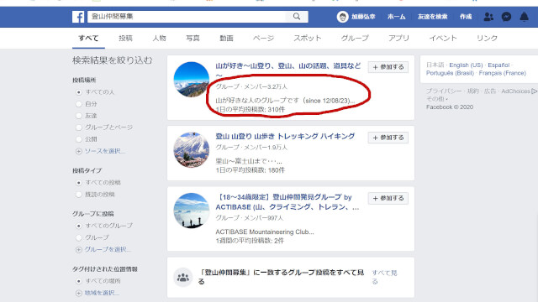
Task: Click the plus icon beside グループを選択
Action: point(78,250)
